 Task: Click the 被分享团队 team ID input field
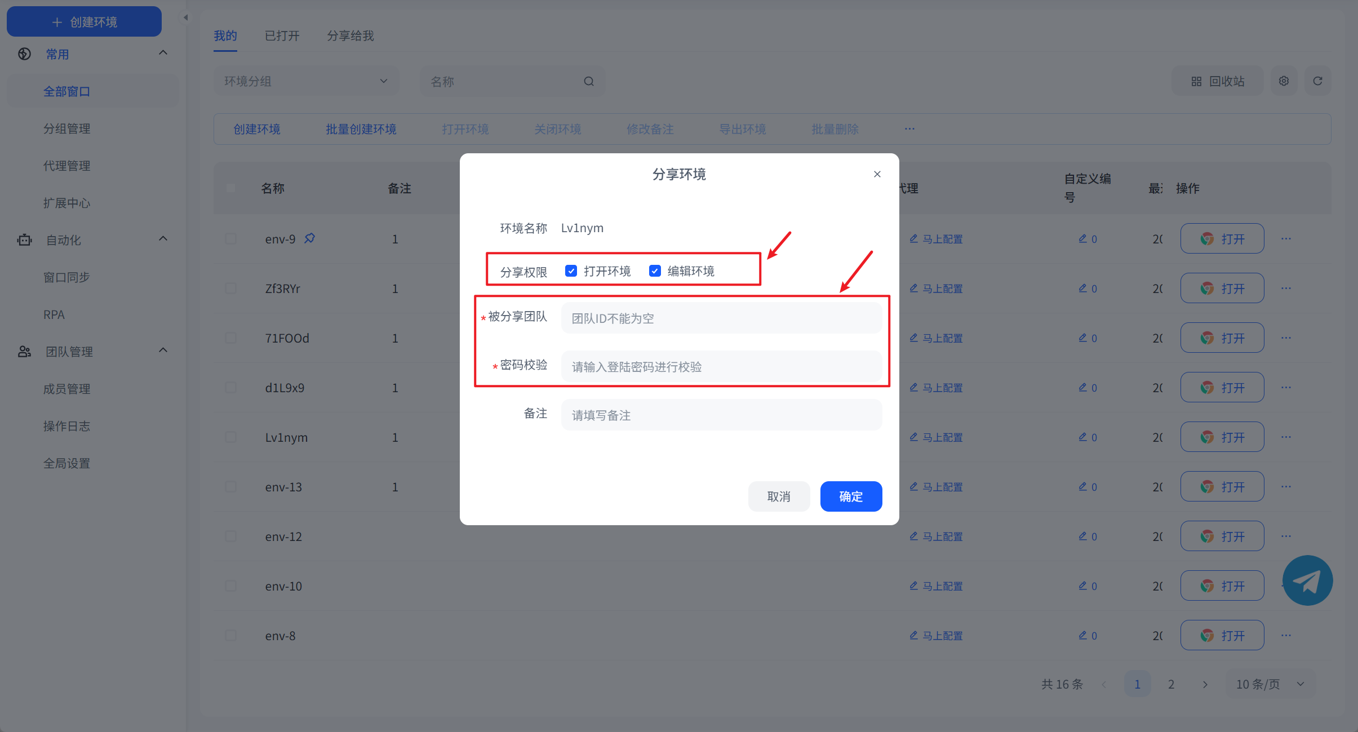pos(721,318)
